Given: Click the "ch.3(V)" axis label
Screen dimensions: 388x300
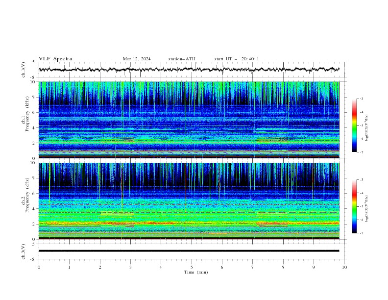Looking at the screenshot, I should (x=24, y=251).
